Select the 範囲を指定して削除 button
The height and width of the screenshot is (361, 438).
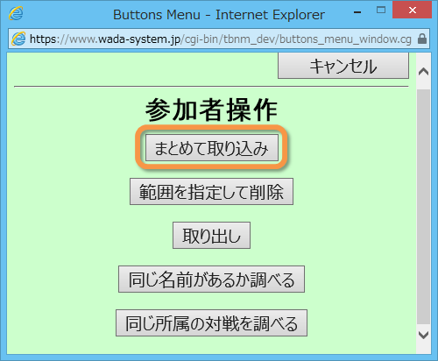(211, 192)
